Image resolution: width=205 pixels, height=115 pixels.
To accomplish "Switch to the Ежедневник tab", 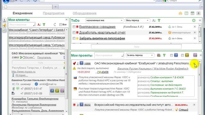I will point(23,13).
